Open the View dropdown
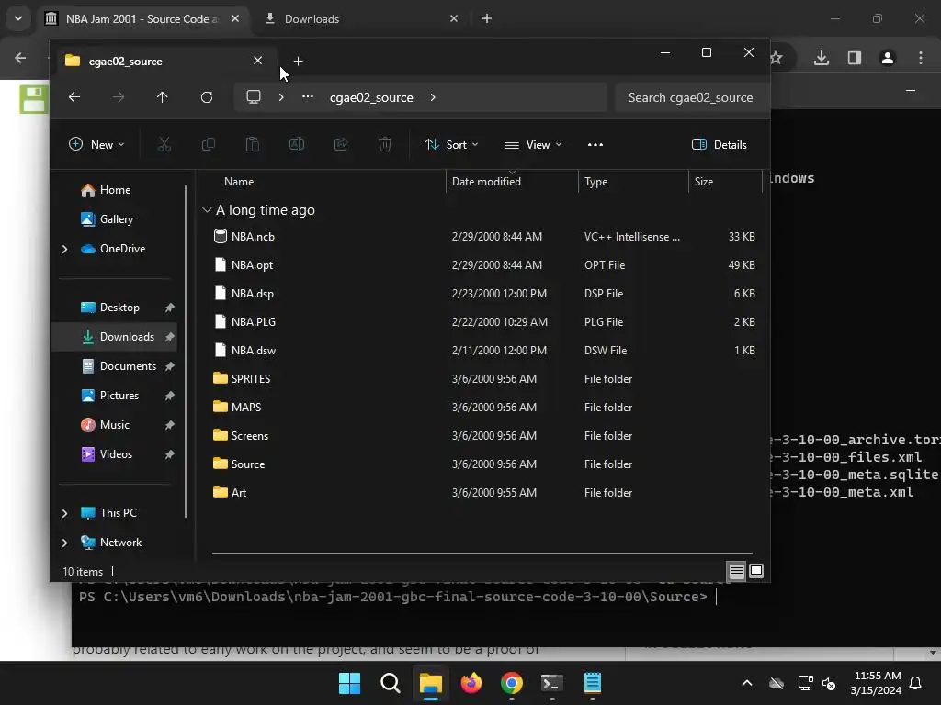The height and width of the screenshot is (705, 941). point(533,144)
